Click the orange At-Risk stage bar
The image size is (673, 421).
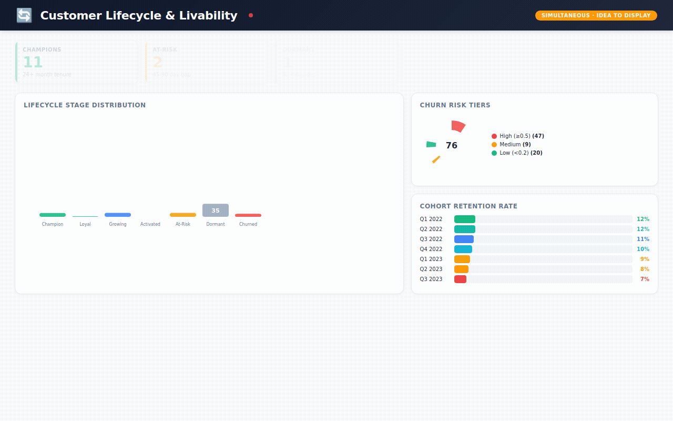click(183, 215)
